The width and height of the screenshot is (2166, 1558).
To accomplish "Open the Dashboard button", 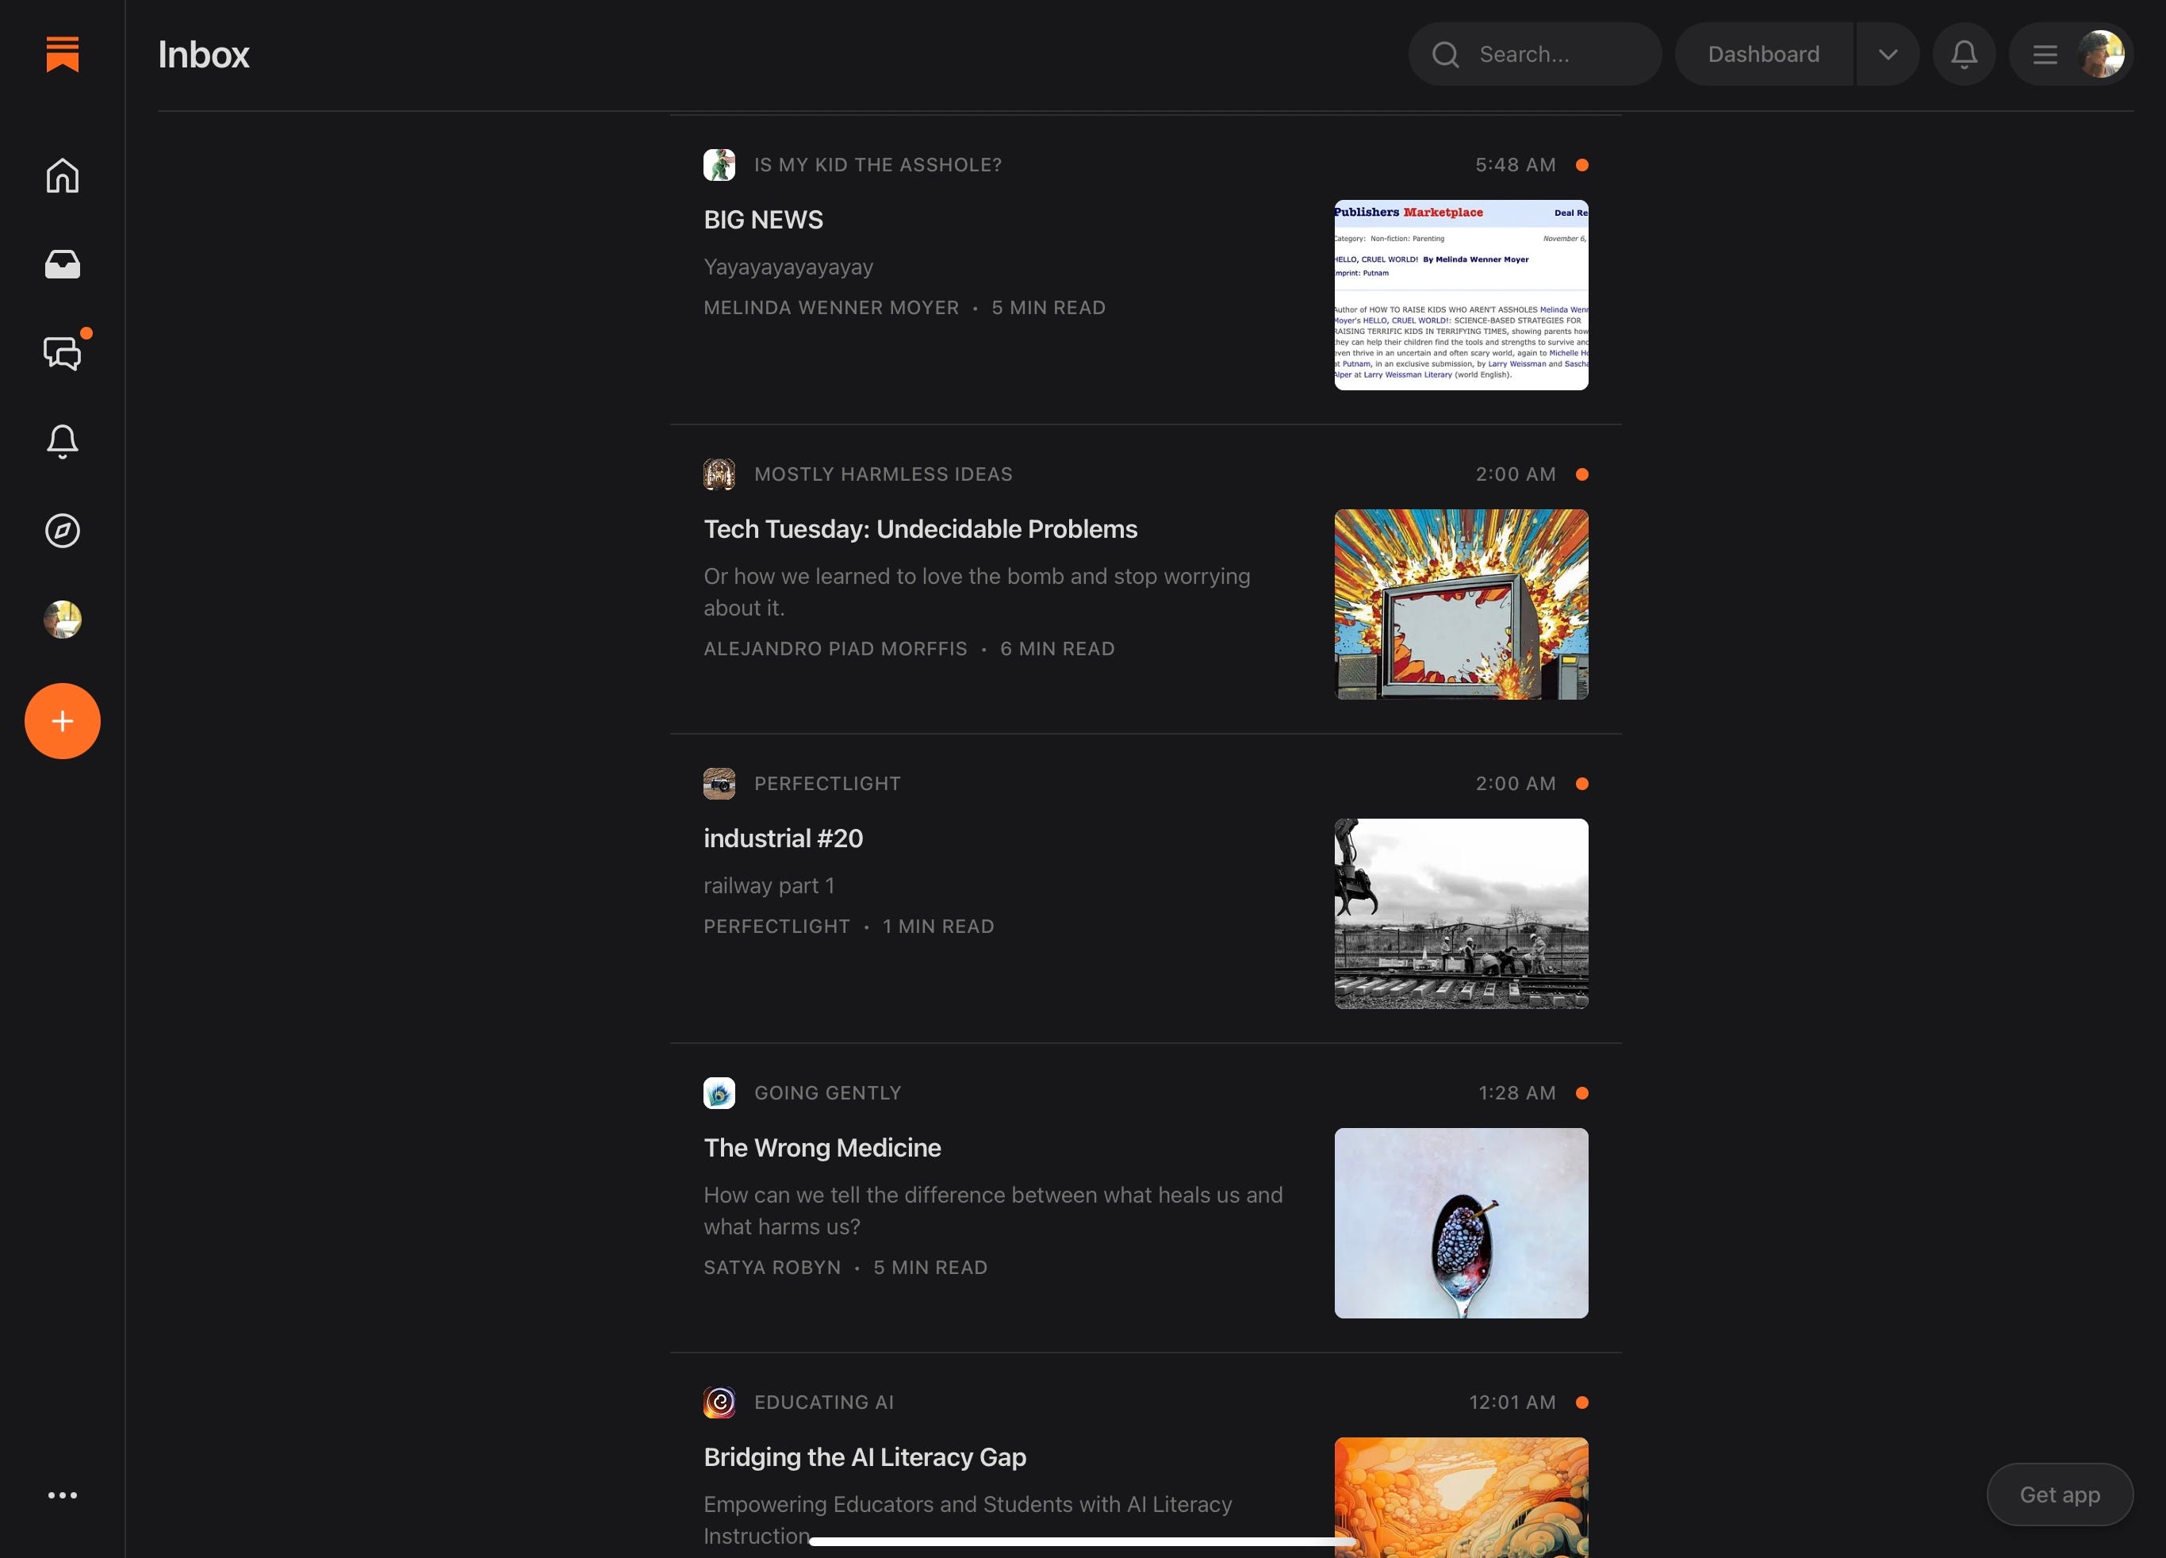I will coord(1764,55).
